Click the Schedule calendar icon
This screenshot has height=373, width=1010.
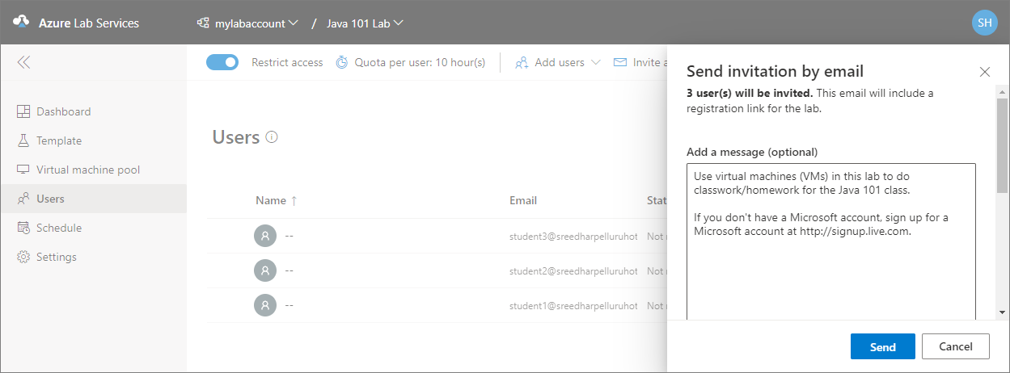[x=23, y=228]
